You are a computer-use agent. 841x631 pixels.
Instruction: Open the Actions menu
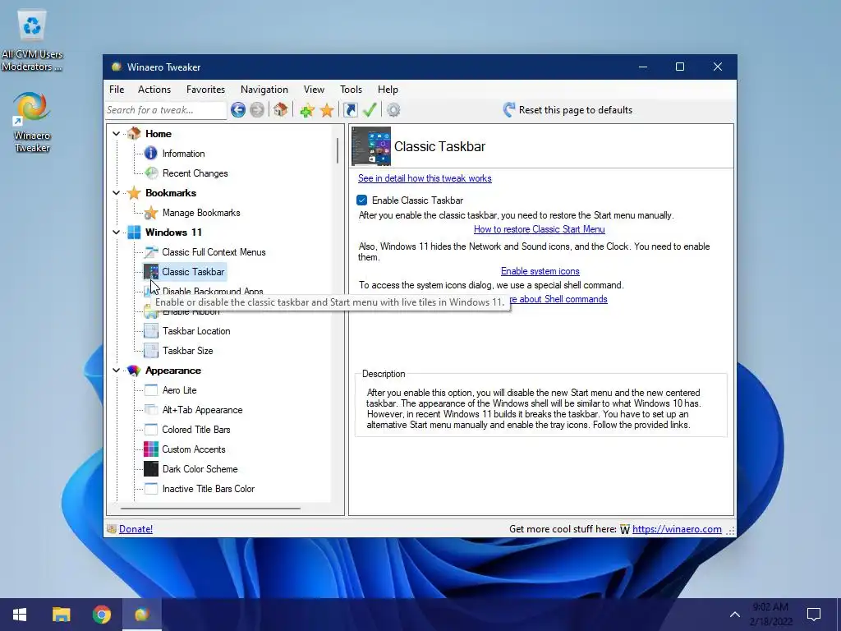click(154, 90)
